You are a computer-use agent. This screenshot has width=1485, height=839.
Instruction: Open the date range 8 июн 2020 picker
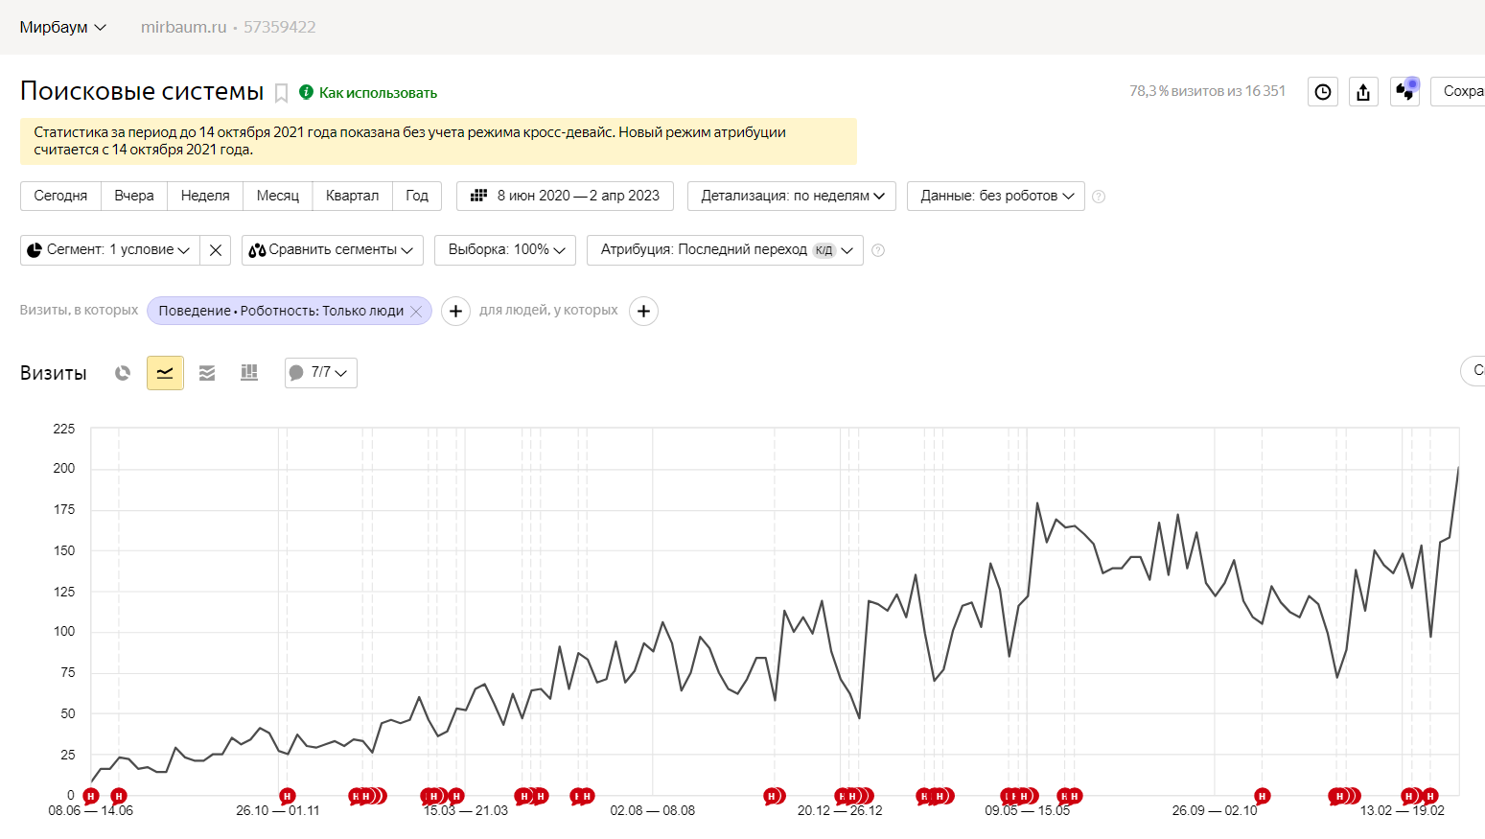(565, 196)
